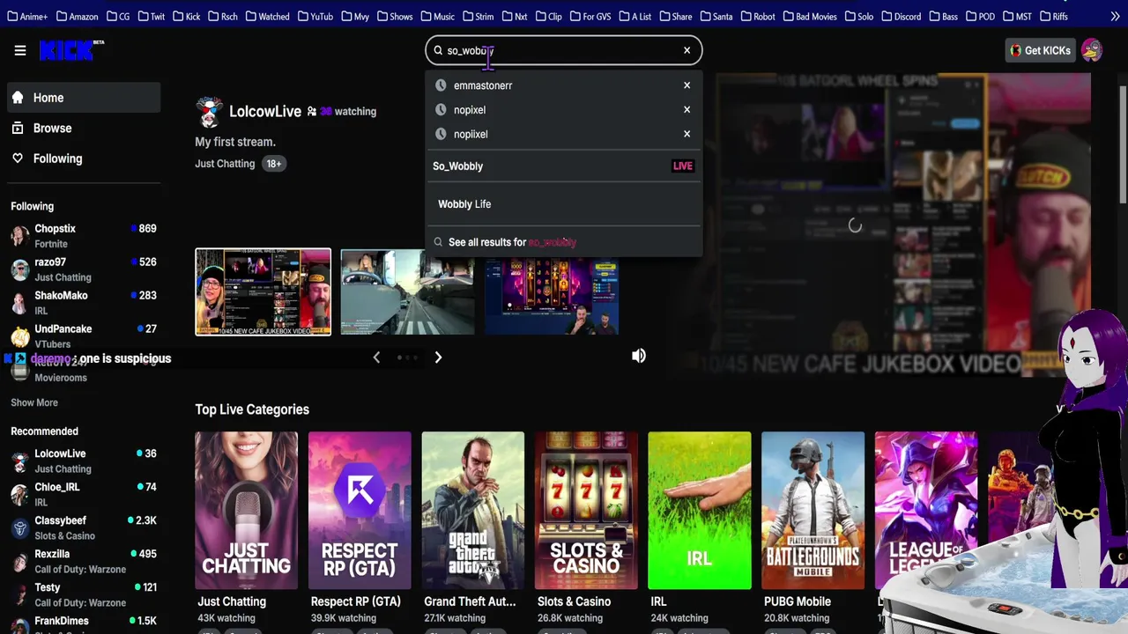Click the KICK logo
1128x634 pixels.
(70, 50)
